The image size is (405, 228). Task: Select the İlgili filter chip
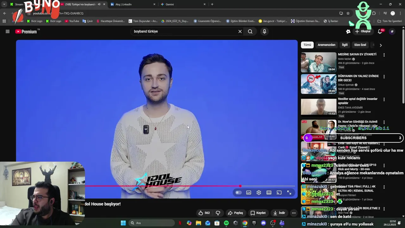345,45
